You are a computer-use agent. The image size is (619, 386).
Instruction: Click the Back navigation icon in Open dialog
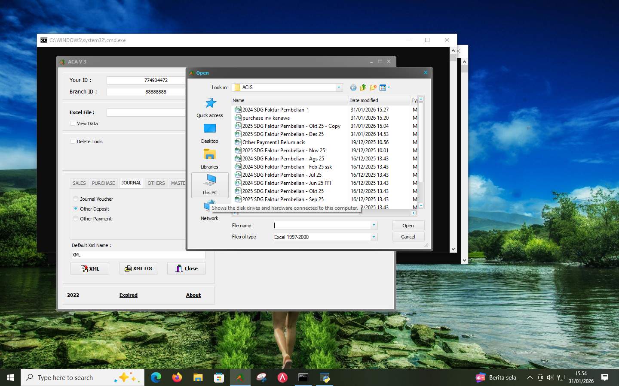353,87
